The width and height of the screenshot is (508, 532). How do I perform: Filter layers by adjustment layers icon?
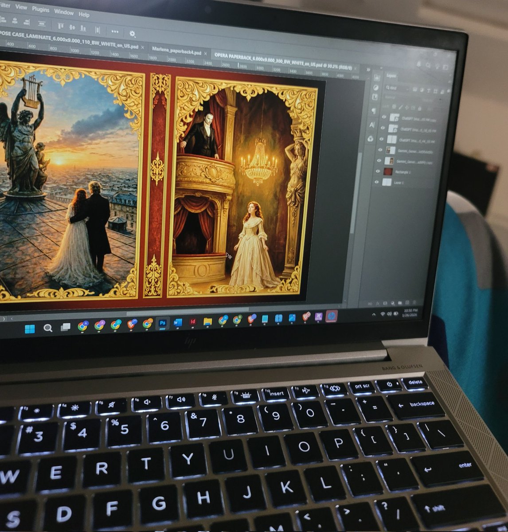(x=421, y=90)
